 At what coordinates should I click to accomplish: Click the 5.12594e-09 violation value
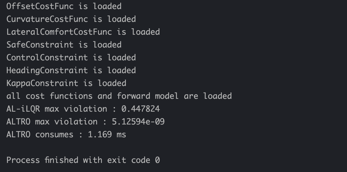click(x=138, y=122)
